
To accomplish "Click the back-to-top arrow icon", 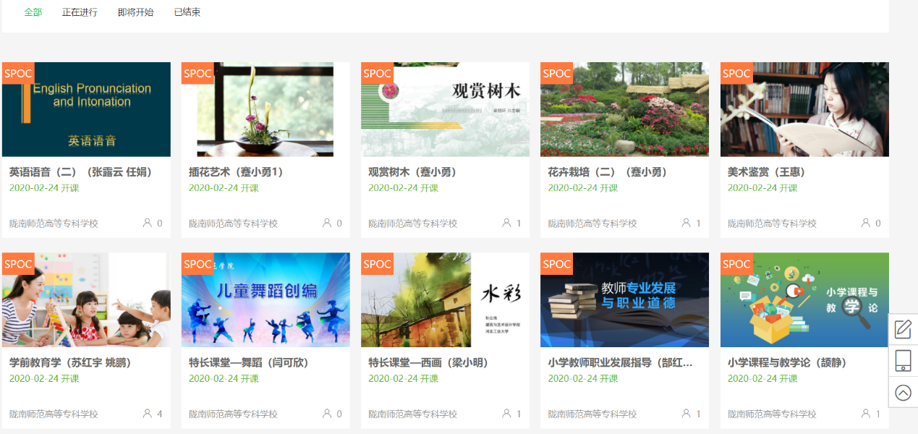I will pos(903,392).
